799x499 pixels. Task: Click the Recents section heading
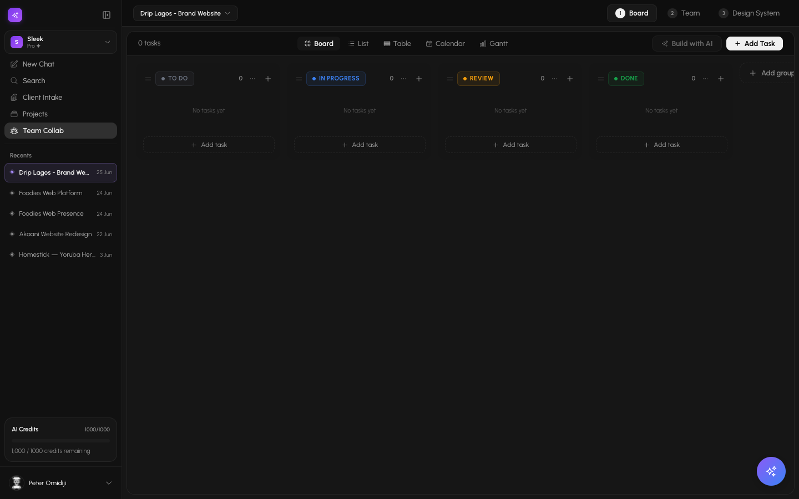coord(21,156)
